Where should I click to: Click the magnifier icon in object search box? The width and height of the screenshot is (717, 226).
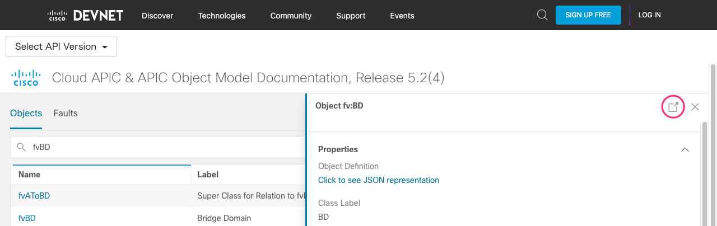coord(21,147)
